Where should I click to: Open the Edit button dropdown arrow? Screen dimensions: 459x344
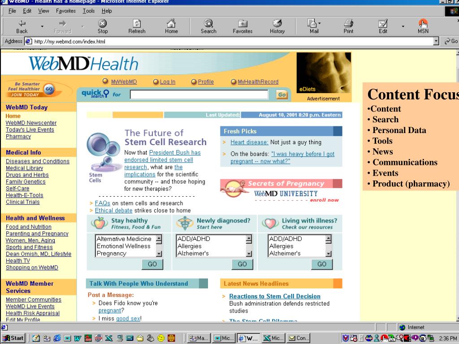(403, 26)
